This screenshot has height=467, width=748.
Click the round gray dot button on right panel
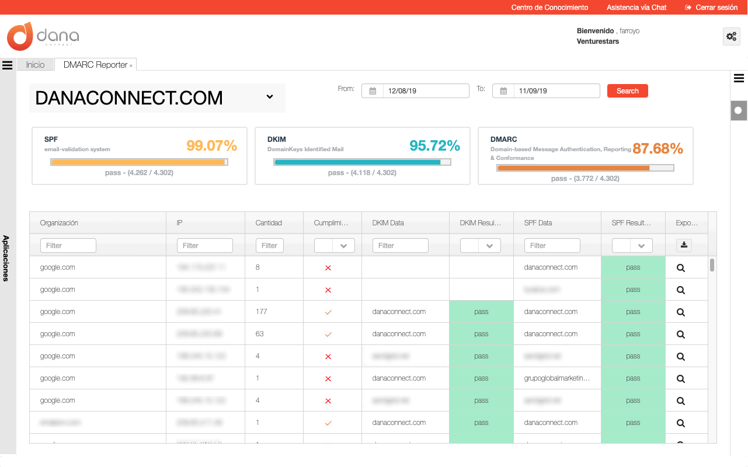tap(739, 110)
